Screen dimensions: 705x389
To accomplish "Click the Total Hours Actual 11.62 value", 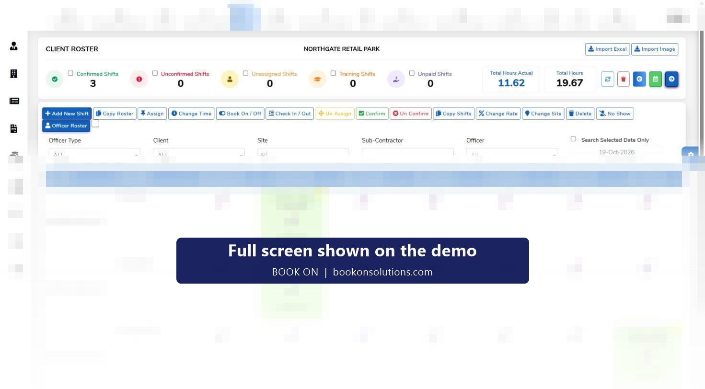I will click(511, 83).
